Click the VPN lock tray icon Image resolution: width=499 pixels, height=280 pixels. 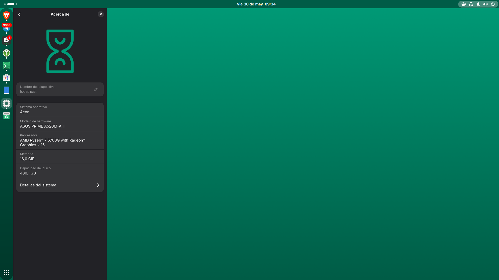pos(478,4)
